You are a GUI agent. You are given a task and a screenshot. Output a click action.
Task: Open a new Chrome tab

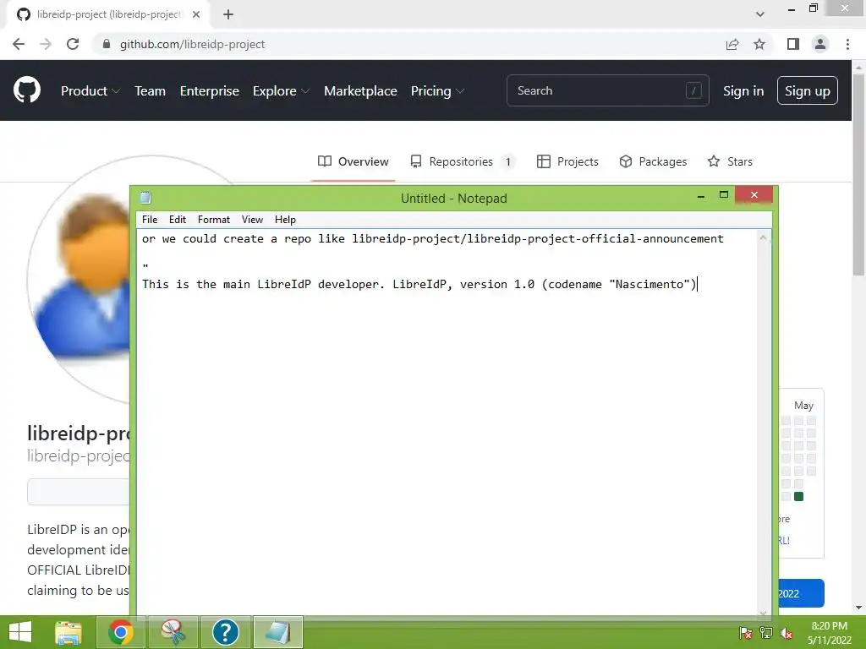tap(228, 15)
